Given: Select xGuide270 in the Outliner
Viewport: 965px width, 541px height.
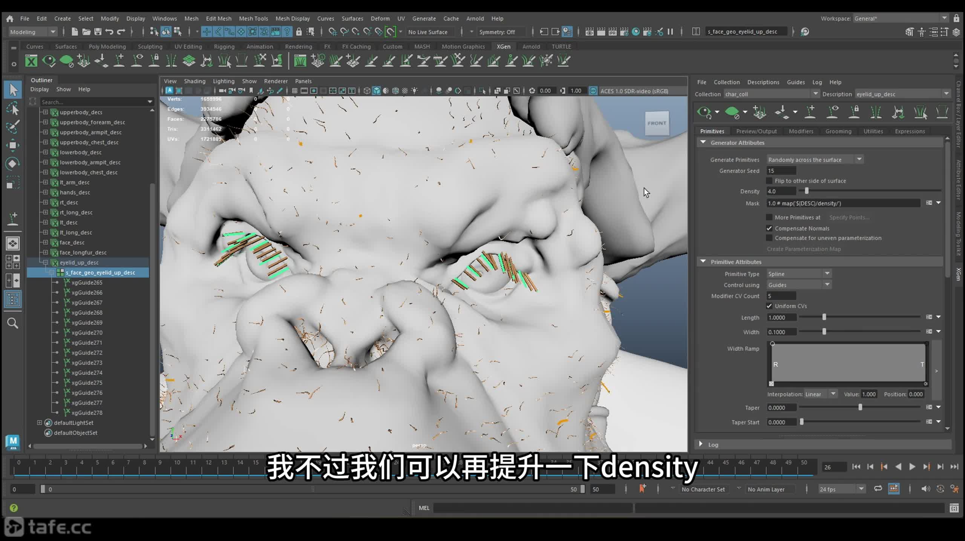Looking at the screenshot, I should click(87, 332).
